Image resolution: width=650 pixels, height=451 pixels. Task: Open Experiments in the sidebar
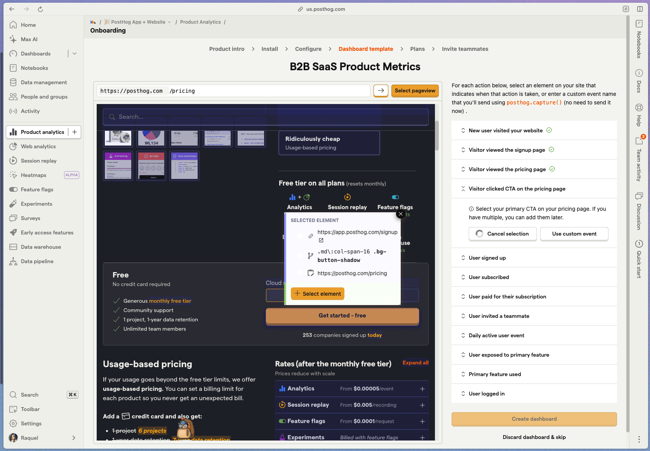(36, 204)
